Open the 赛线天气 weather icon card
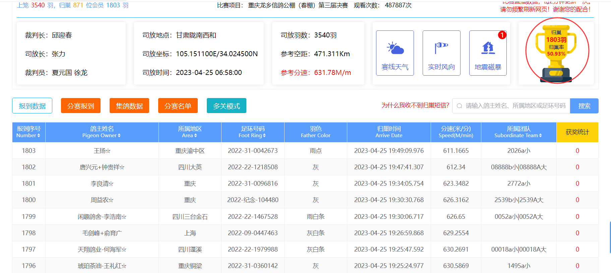611x273 pixels. (395, 53)
